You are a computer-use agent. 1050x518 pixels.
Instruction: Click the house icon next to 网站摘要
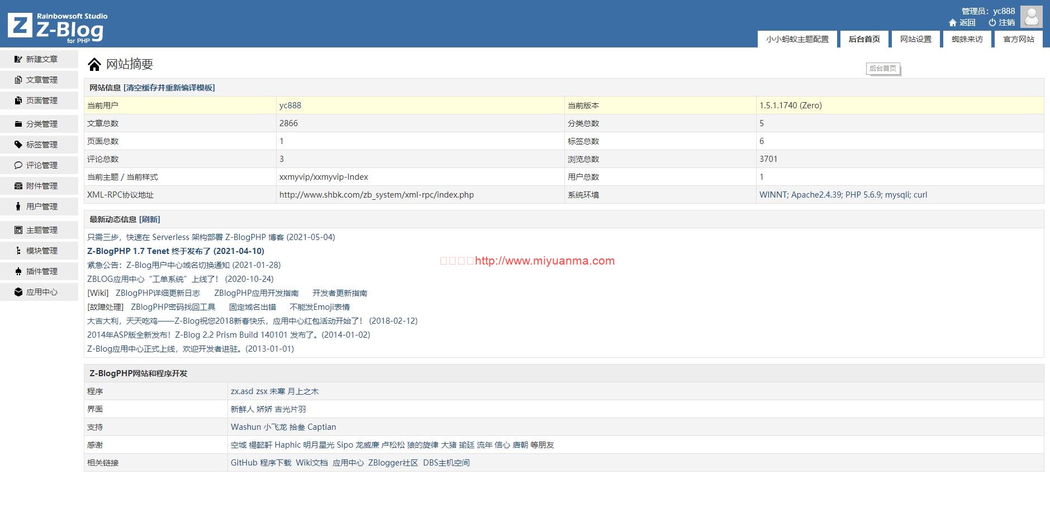(x=94, y=65)
